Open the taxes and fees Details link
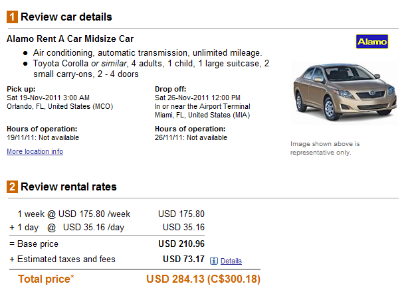410x290 pixels. pos(231,261)
